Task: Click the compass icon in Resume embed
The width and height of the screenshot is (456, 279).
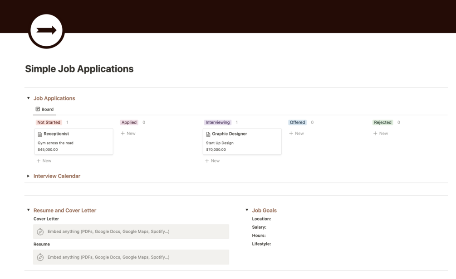Action: point(40,257)
